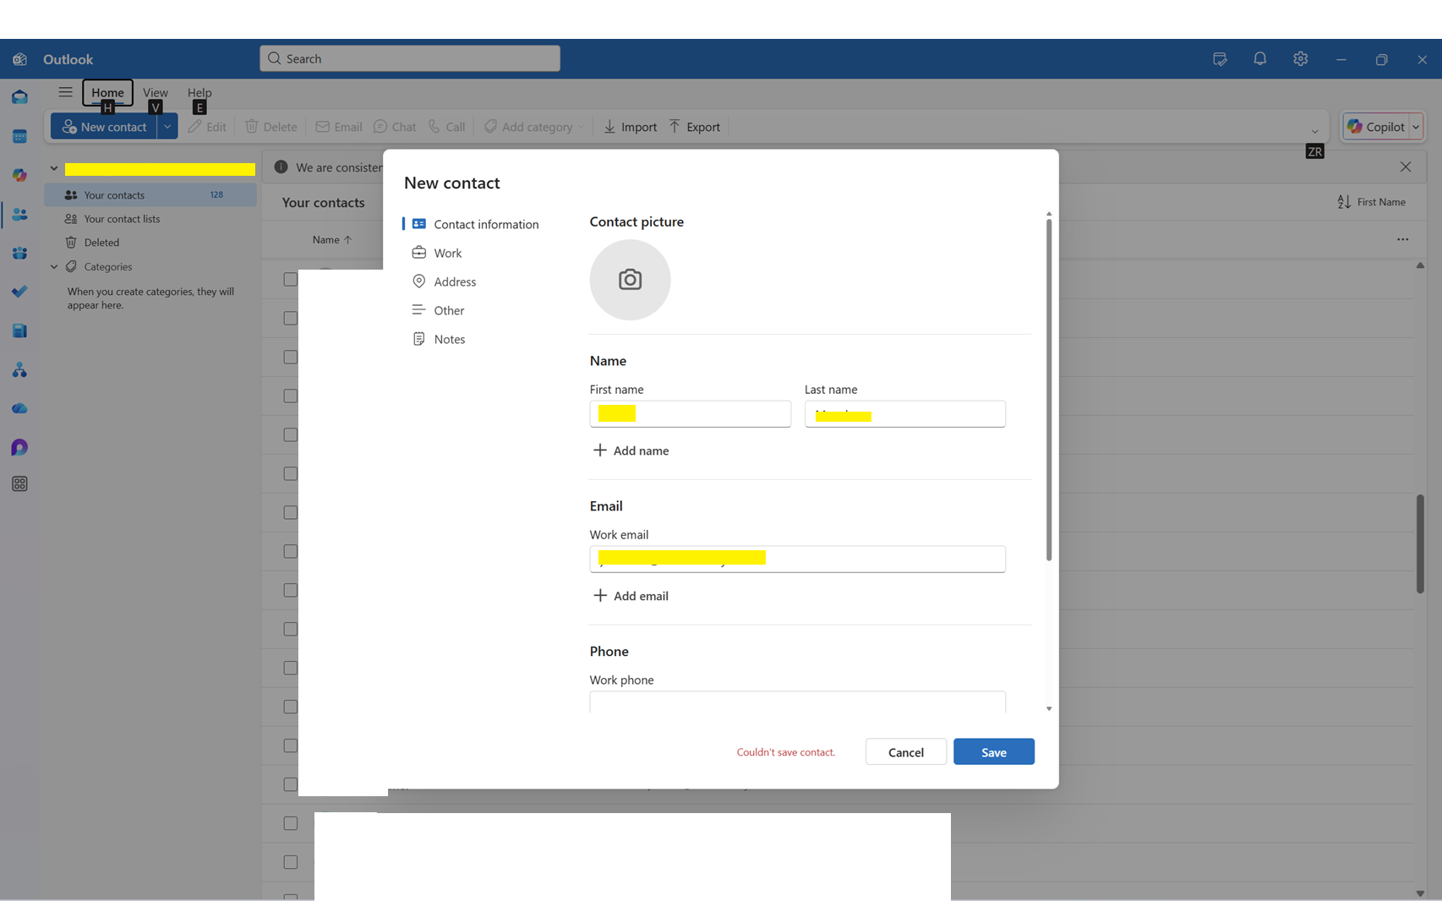The width and height of the screenshot is (1442, 901).
Task: Collapse the Categories section
Action: click(x=53, y=266)
